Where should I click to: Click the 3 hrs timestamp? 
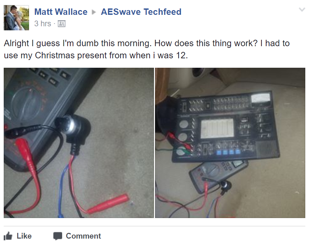[x=43, y=24]
